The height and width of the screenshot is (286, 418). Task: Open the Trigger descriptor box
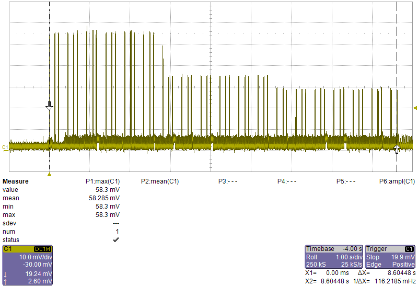390,257
